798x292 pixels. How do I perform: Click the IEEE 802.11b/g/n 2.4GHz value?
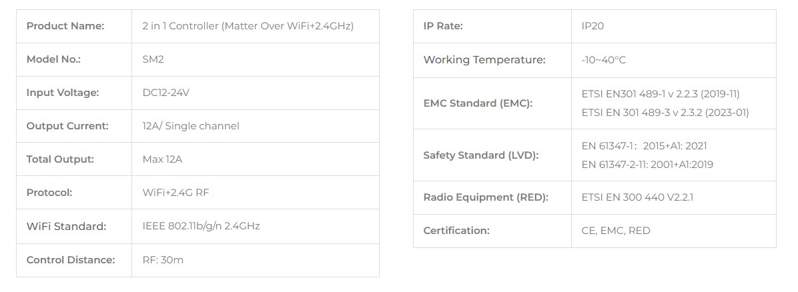201,226
